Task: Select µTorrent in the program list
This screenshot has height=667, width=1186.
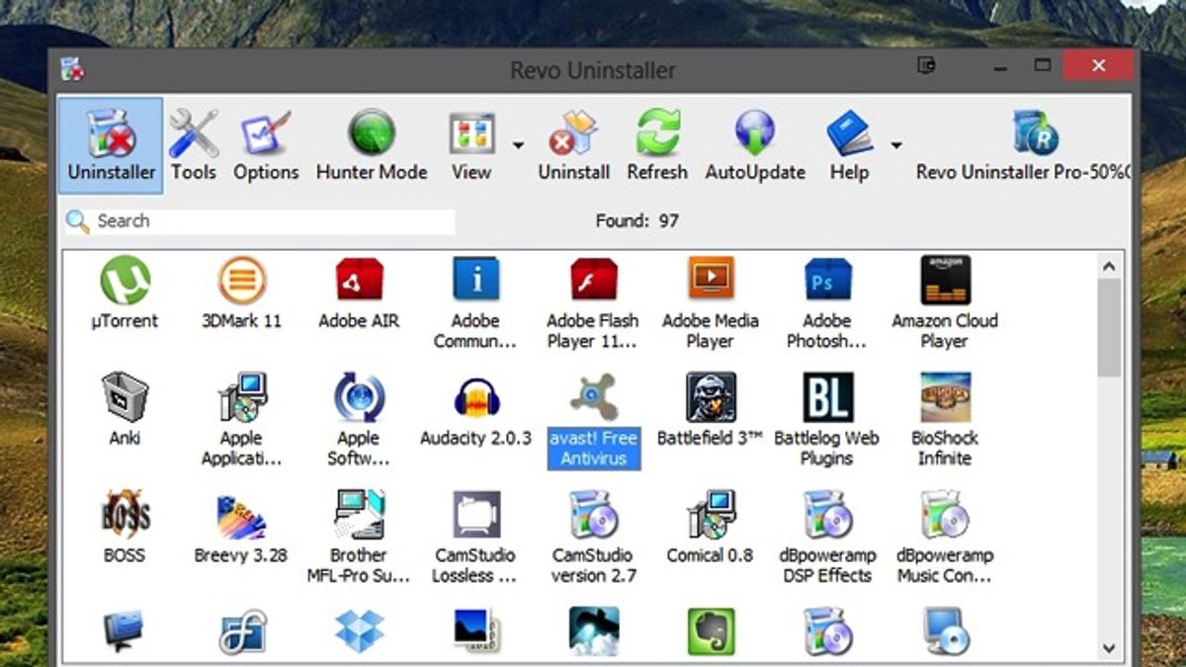Action: 125,292
